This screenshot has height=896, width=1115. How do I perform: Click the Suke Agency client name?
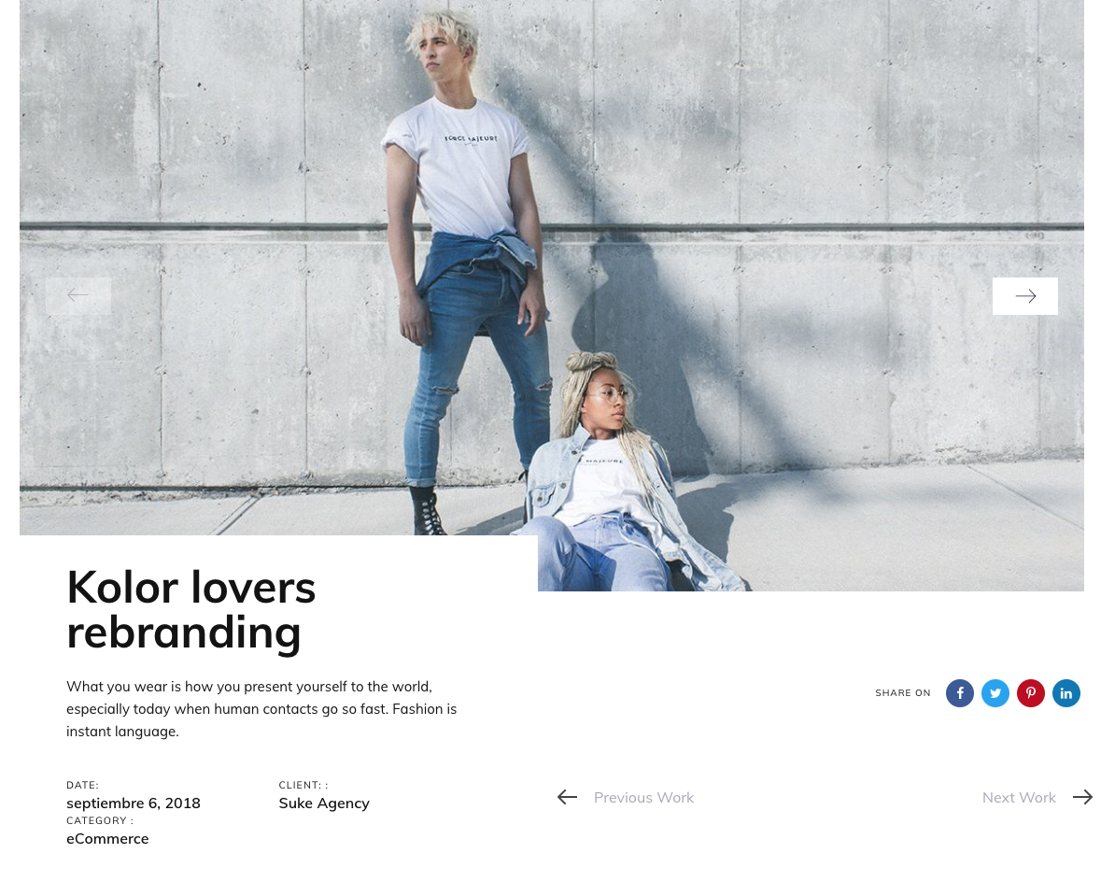click(323, 804)
